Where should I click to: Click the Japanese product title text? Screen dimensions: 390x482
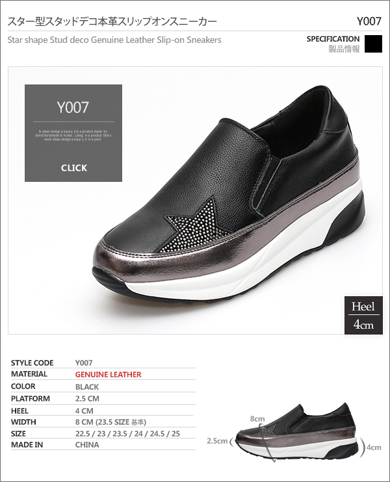(112, 21)
